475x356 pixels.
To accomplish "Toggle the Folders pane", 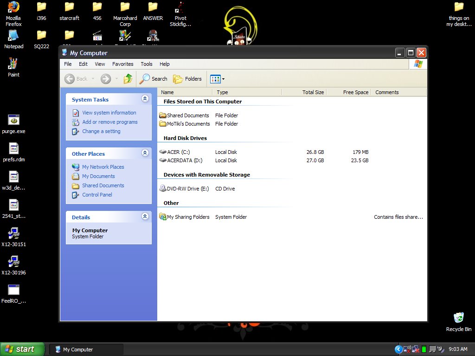I will coord(187,79).
